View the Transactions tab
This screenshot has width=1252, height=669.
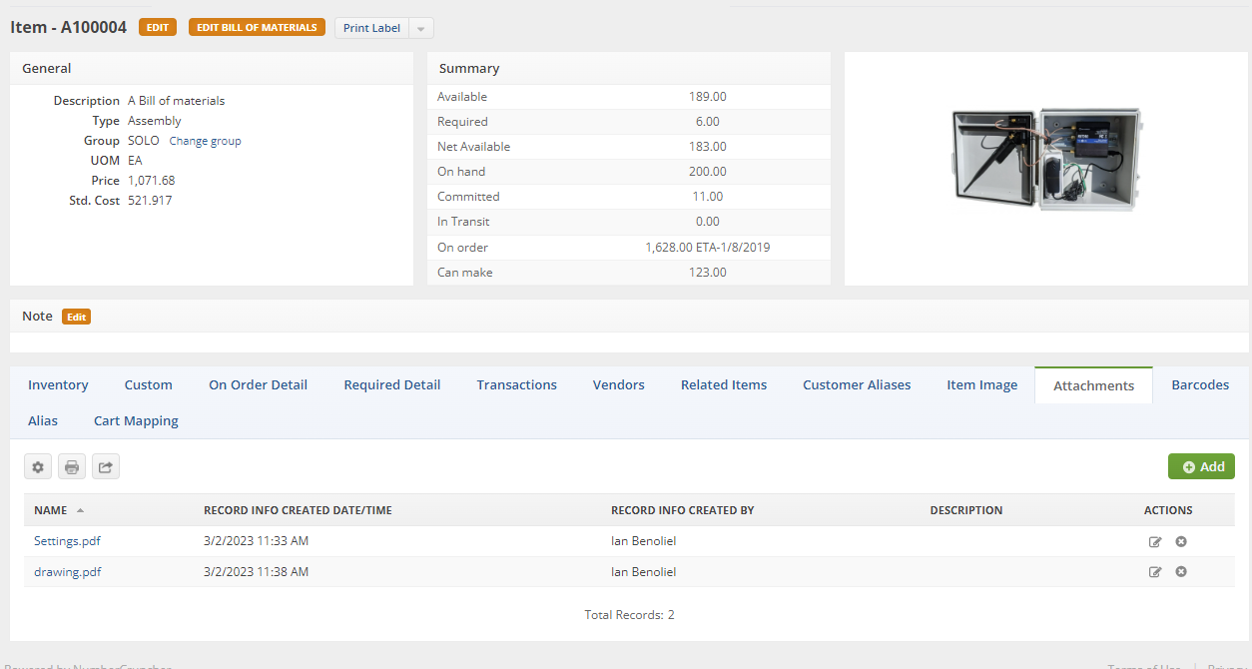tap(517, 384)
